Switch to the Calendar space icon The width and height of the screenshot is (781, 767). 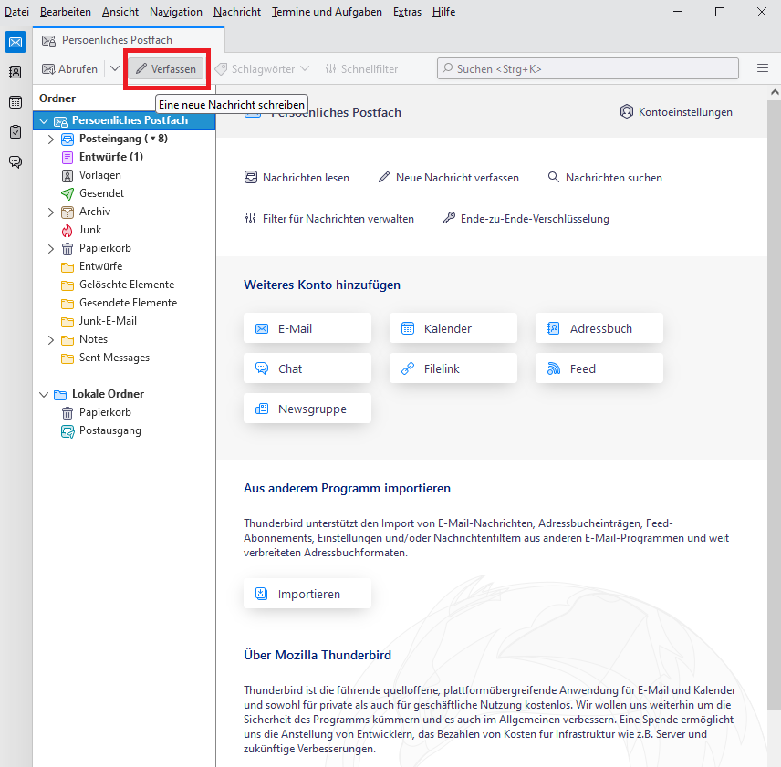click(16, 102)
